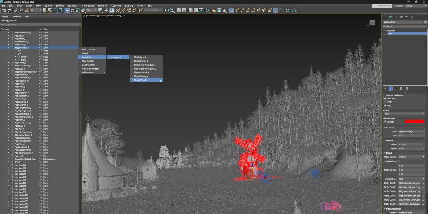The height and width of the screenshot is (214, 428).
Task: Click the Link selection chain icon
Action: tap(16, 10)
